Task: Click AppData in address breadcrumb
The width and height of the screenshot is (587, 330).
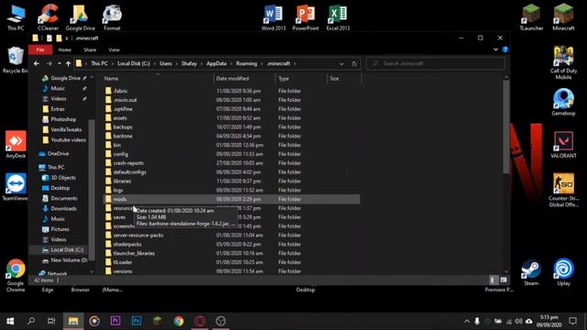Action: [x=216, y=63]
